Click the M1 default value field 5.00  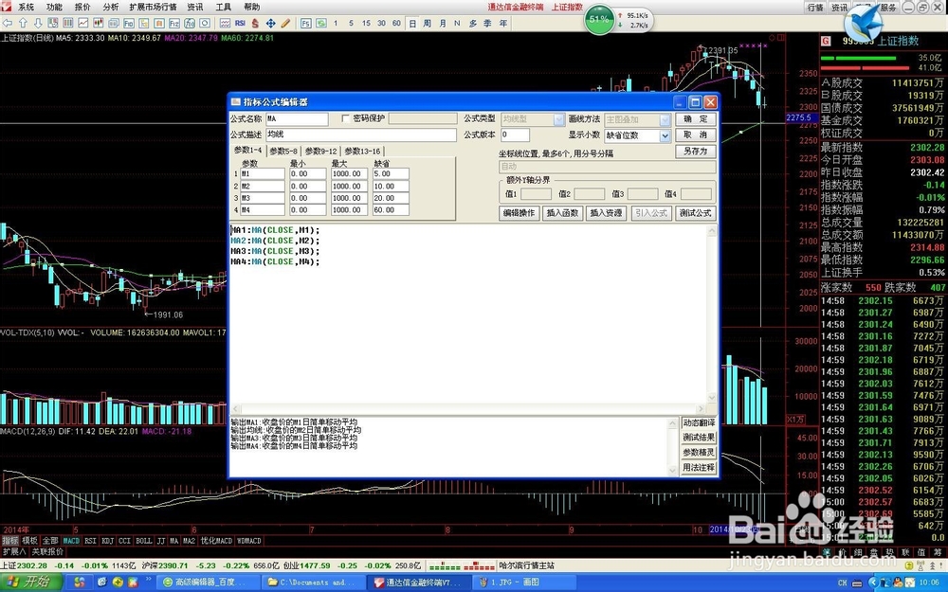click(391, 174)
